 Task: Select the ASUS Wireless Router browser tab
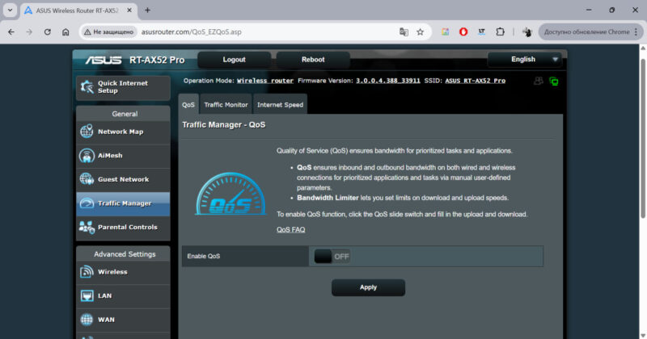(78, 10)
